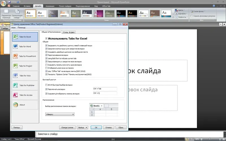
Task: Toggle Переключать вкладки checkbox
Action: (x=46, y=89)
